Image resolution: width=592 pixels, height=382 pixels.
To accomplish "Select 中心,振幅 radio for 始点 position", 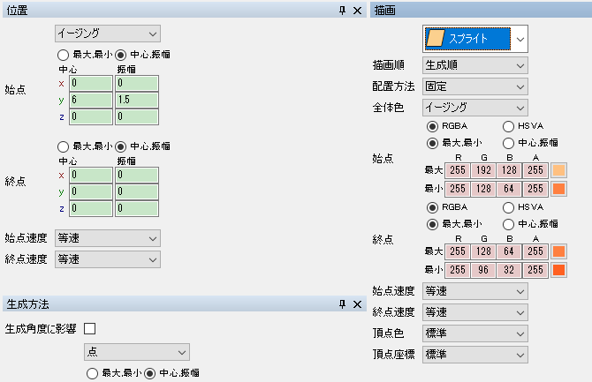I will pos(120,55).
